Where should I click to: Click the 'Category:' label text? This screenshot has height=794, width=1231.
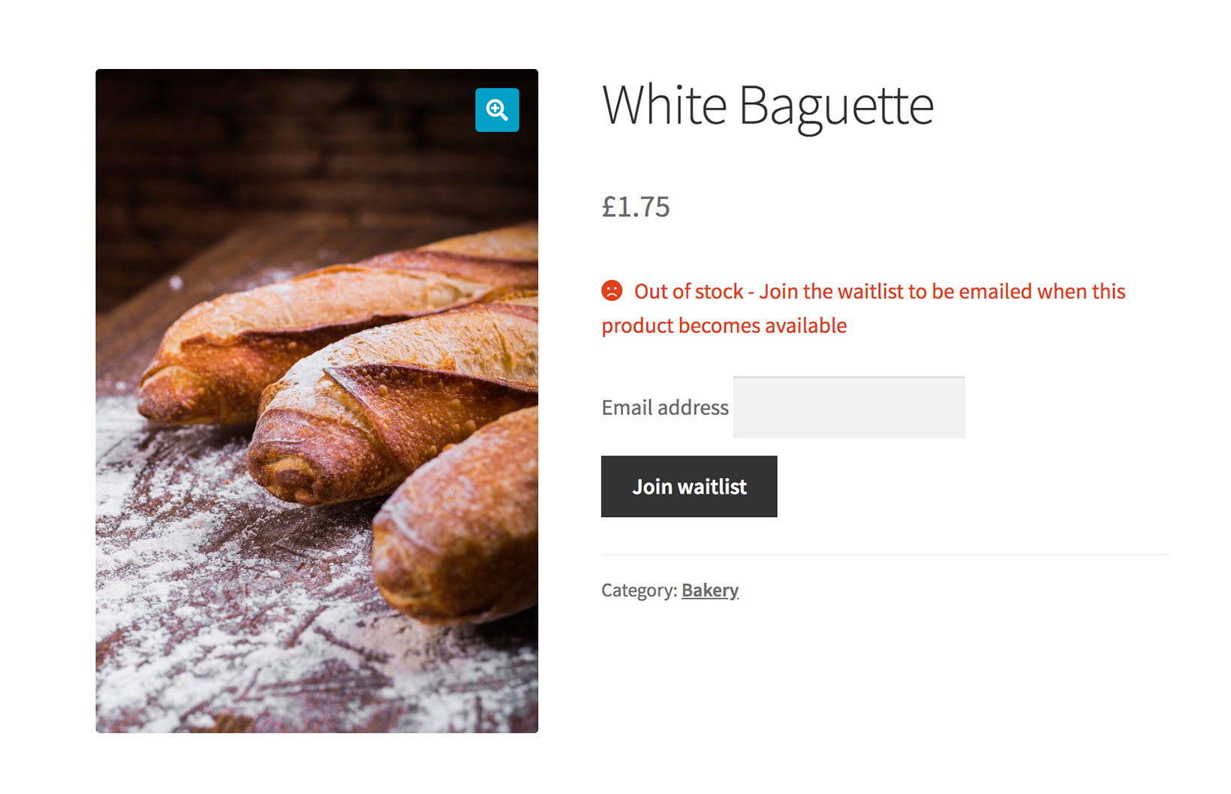639,591
